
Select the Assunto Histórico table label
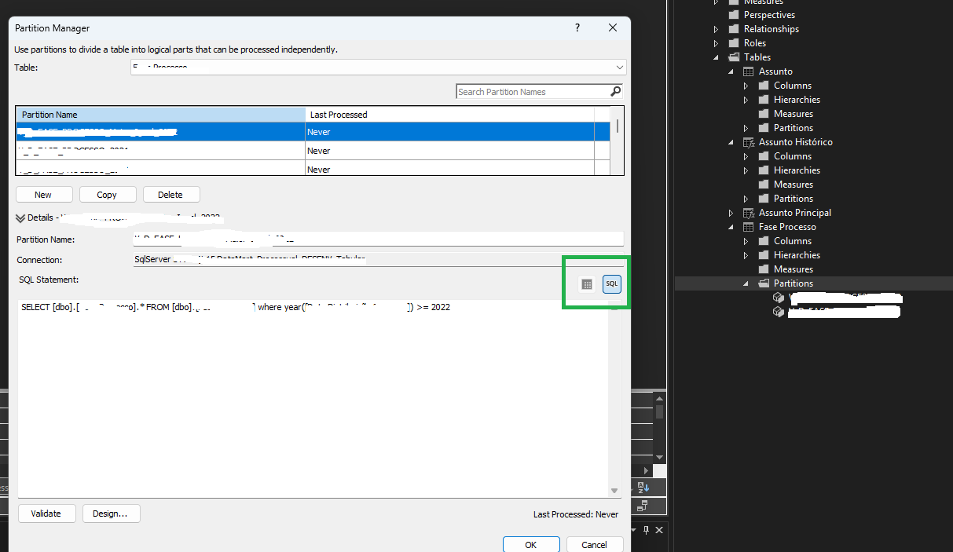coord(795,142)
